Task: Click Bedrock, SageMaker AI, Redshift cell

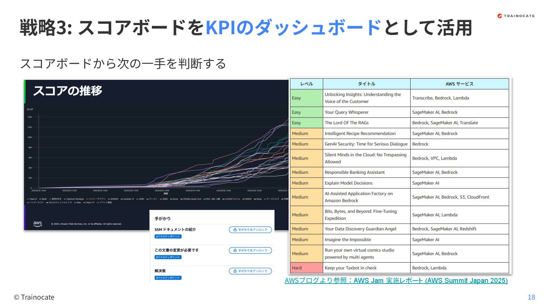Action: tap(459, 229)
